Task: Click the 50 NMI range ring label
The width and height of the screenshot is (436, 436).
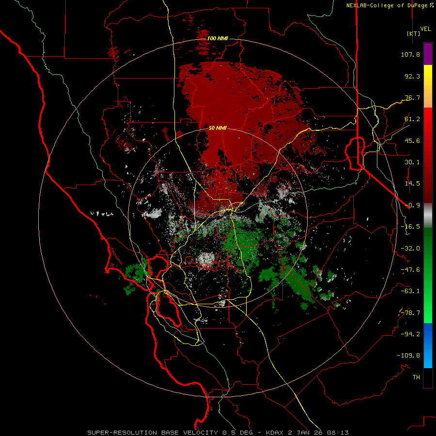Action: coord(218,128)
